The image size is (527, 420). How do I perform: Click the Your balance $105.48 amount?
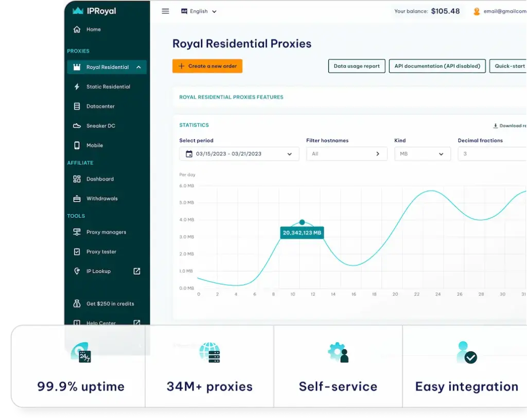click(445, 11)
